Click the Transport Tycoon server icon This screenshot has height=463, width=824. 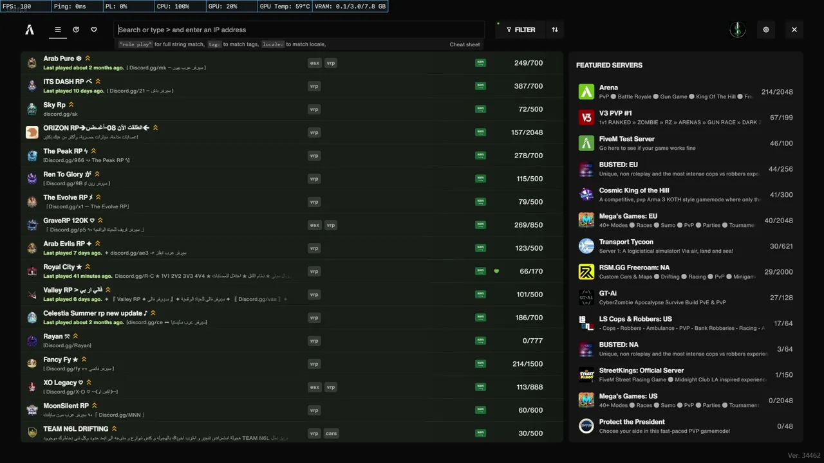[x=586, y=246]
